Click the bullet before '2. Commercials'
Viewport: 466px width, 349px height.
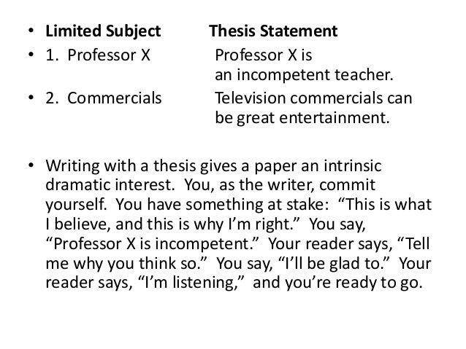pos(31,97)
